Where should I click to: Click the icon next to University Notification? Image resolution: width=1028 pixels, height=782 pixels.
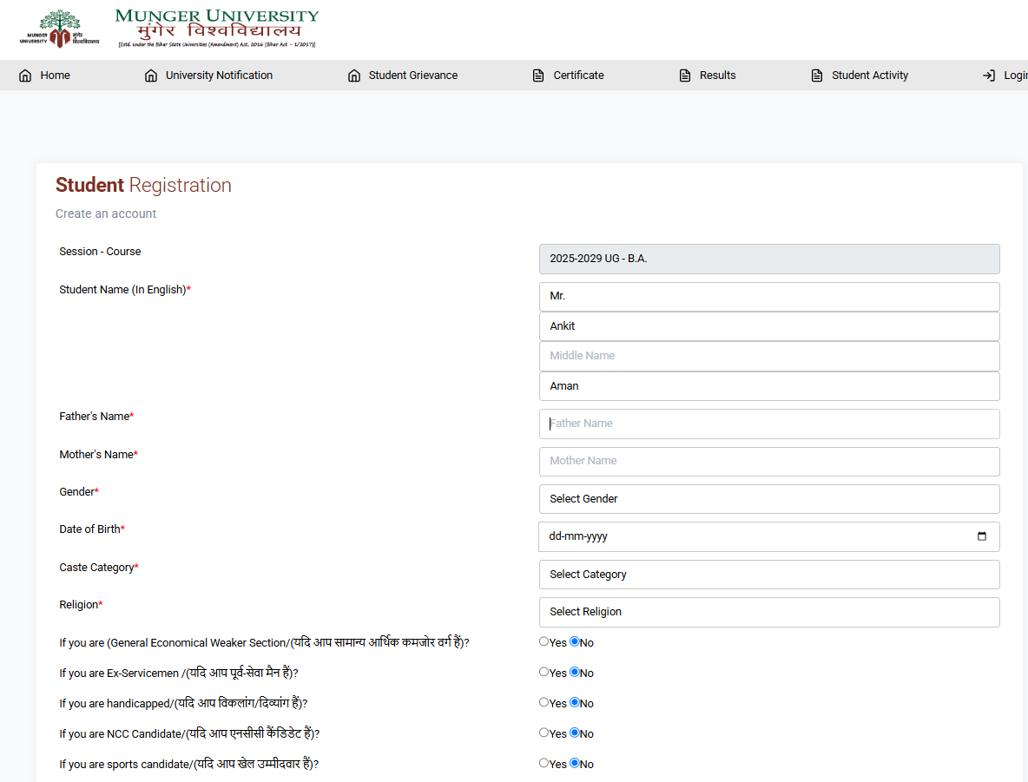(151, 76)
